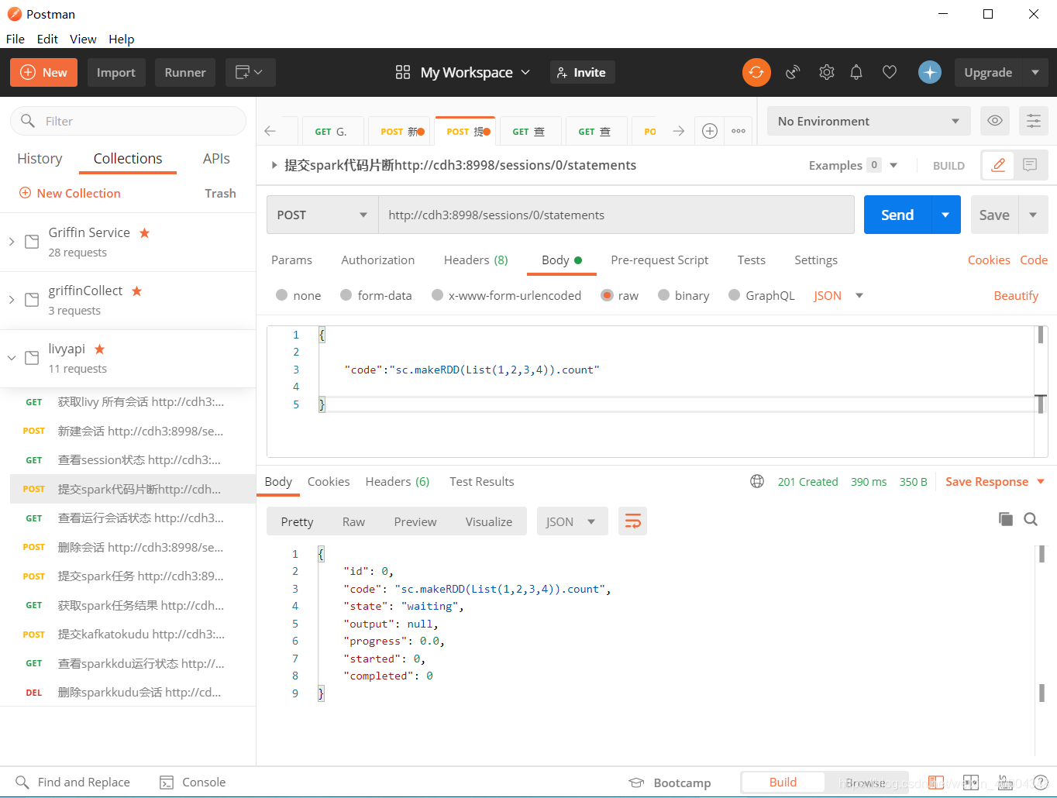Viewport: 1057px width, 798px height.
Task: Open the Headers (8) request tab
Action: pos(476,260)
